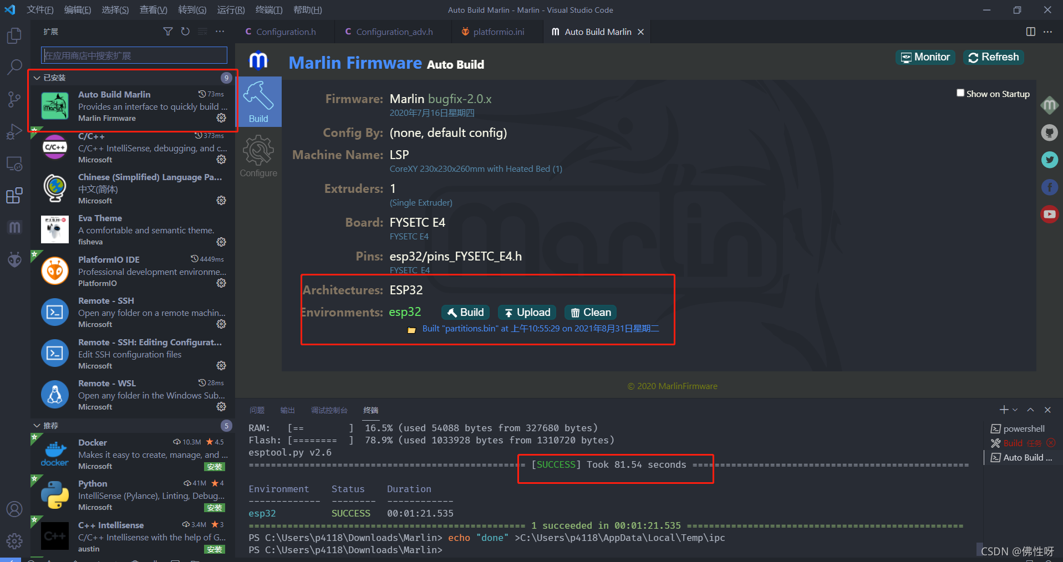Open gear settings for Remote - WSL extension

(221, 407)
